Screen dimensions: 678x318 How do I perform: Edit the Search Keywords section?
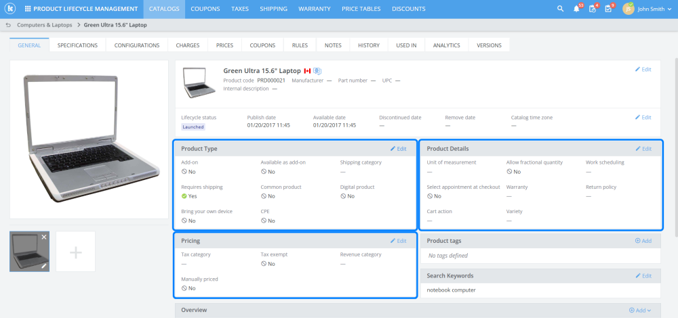[643, 276]
